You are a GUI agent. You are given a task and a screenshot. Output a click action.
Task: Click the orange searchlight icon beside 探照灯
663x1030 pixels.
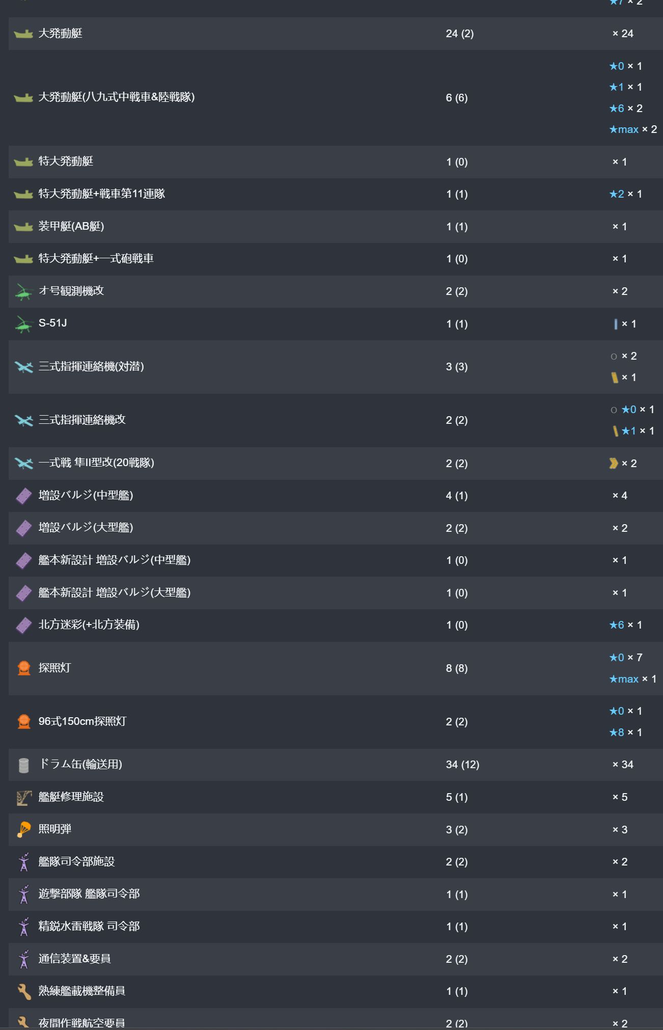[x=23, y=668]
